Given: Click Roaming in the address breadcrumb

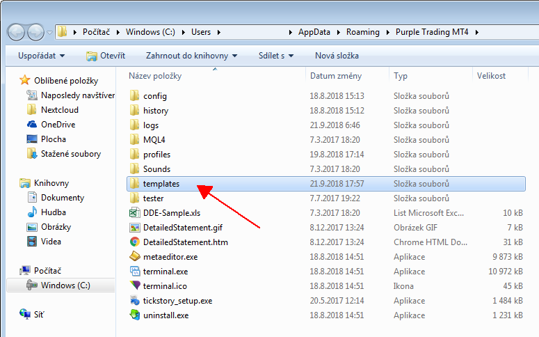Looking at the screenshot, I should pyautogui.click(x=362, y=32).
